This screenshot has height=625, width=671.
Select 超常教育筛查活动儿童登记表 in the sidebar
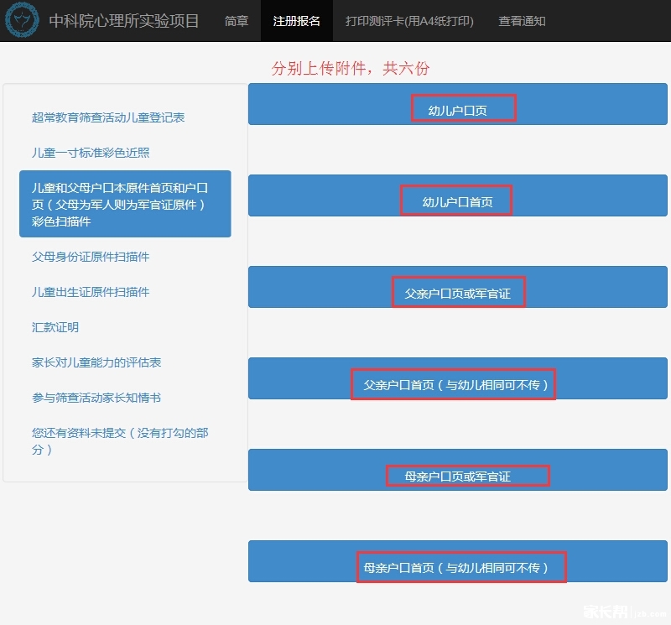(x=108, y=117)
